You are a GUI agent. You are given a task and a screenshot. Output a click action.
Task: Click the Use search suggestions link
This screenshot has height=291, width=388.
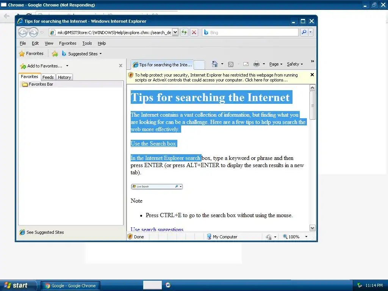157,229
